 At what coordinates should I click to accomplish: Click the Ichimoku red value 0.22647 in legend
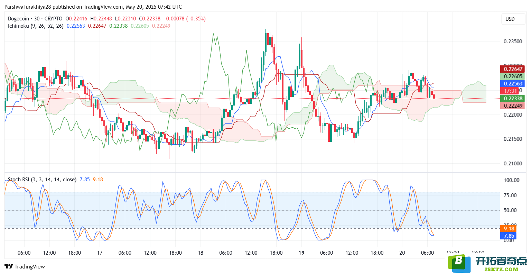pyautogui.click(x=97, y=26)
